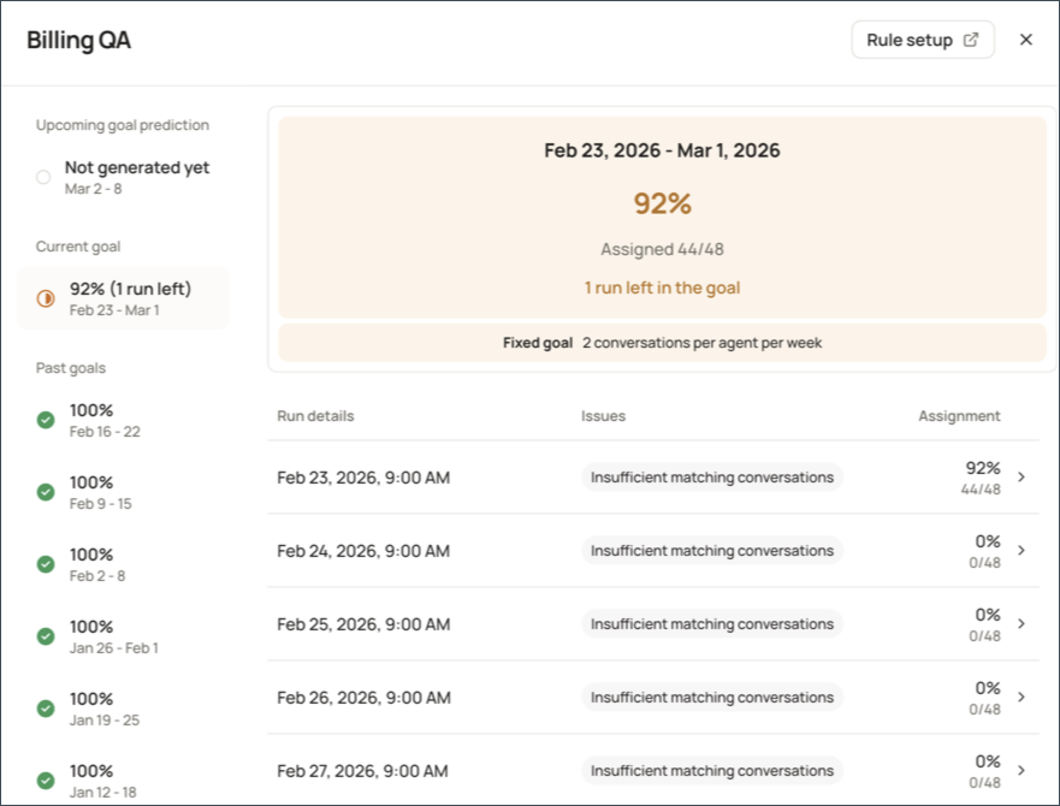Click the Feb 26, 2026, 9:00 AM run

pos(653,697)
